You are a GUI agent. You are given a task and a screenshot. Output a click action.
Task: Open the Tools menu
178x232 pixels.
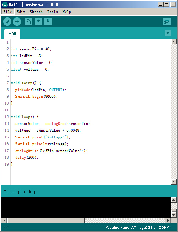(53, 12)
